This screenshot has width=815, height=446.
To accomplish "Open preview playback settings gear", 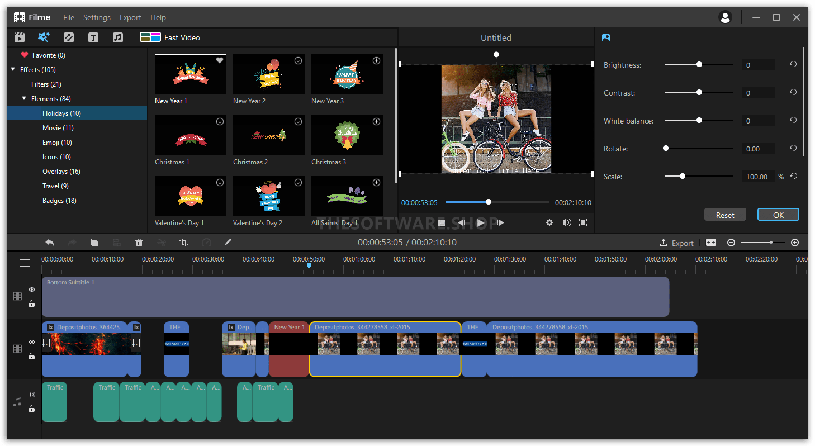I will tap(549, 222).
